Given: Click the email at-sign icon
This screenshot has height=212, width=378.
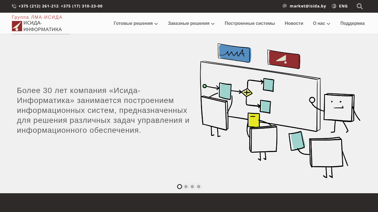Looking at the screenshot, I should click(285, 6).
